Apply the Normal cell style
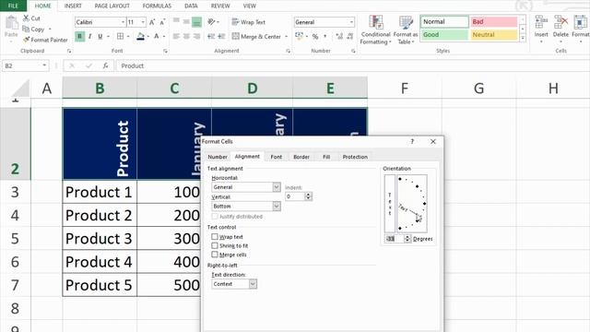Viewport: 590px width, 332px height. 444,22
